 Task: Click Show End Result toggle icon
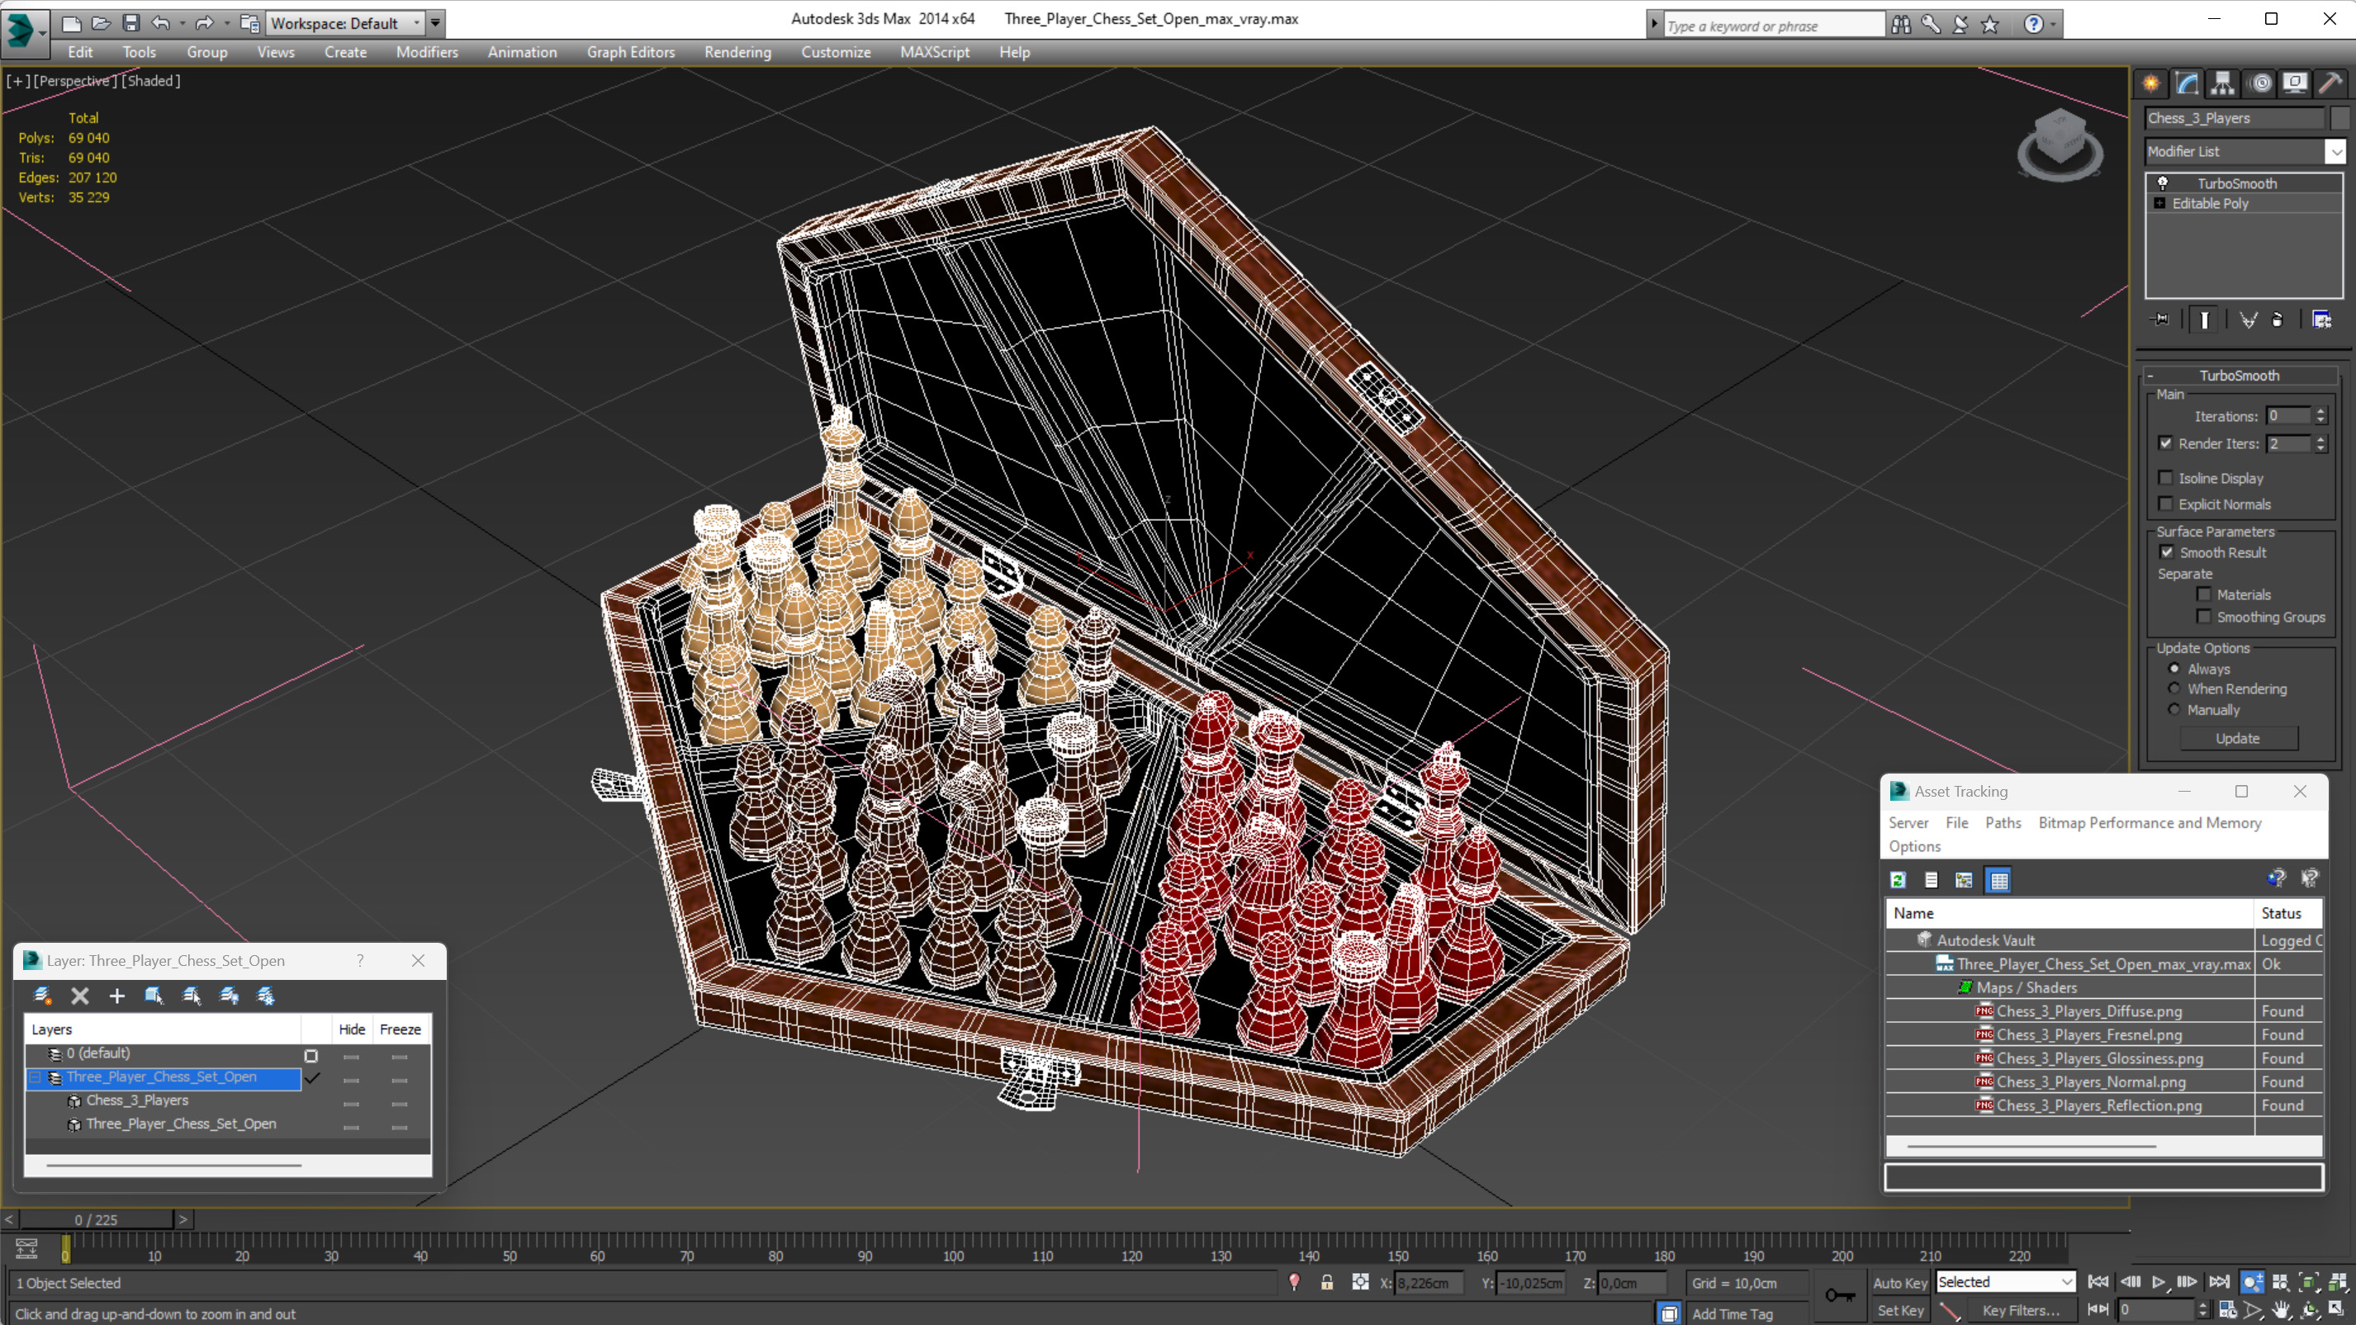2204,319
